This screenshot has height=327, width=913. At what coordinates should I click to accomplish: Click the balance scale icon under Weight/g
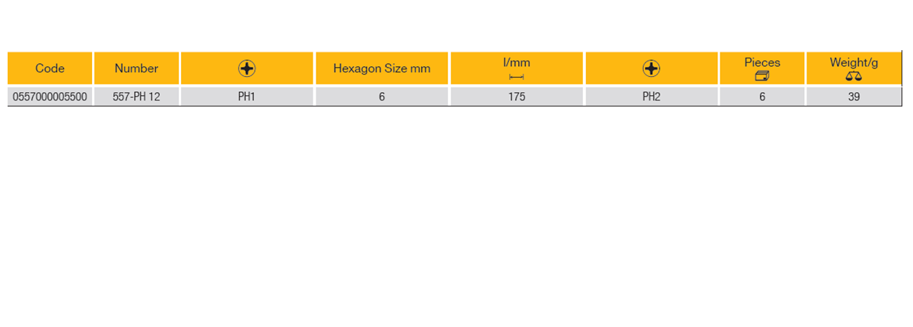[854, 77]
